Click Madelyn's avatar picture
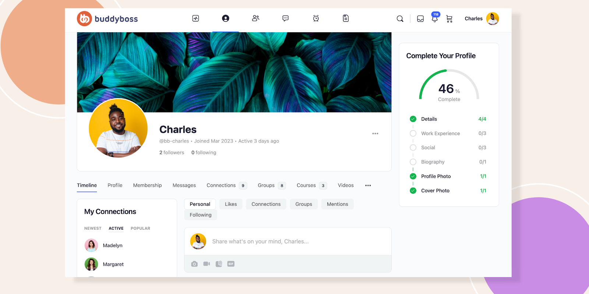The width and height of the screenshot is (589, 294). coord(91,245)
